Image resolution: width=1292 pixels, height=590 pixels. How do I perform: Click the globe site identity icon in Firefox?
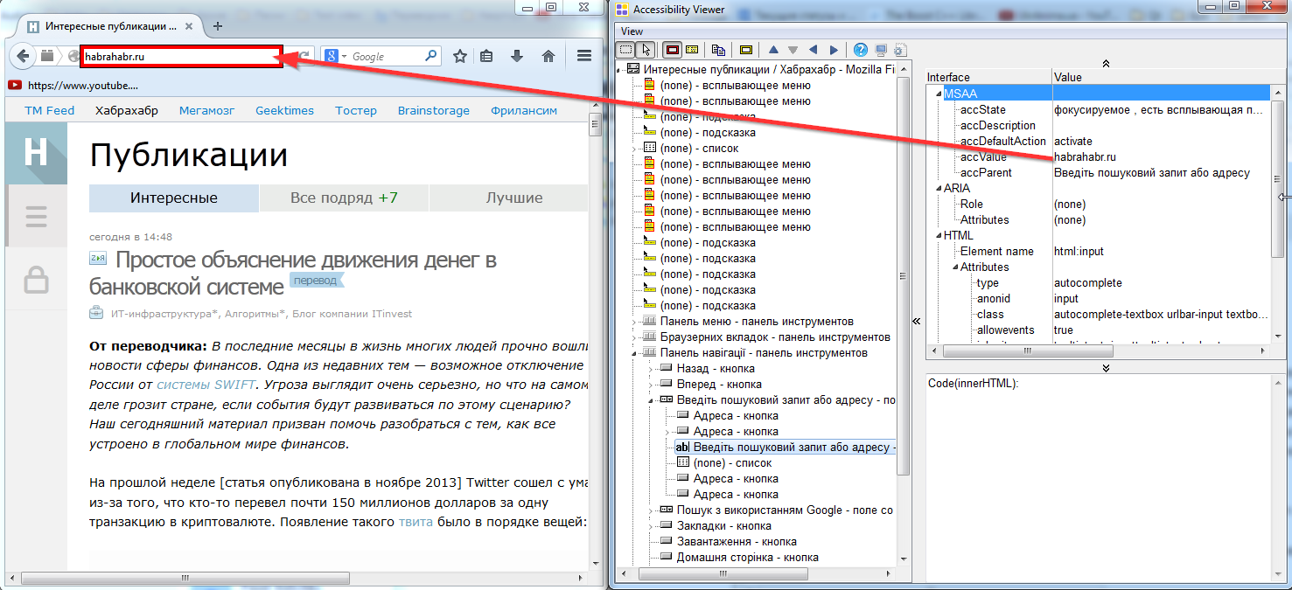tap(74, 57)
